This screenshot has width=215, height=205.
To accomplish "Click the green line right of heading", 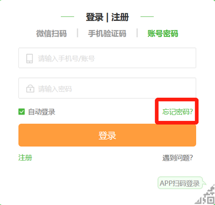I will point(147,16).
